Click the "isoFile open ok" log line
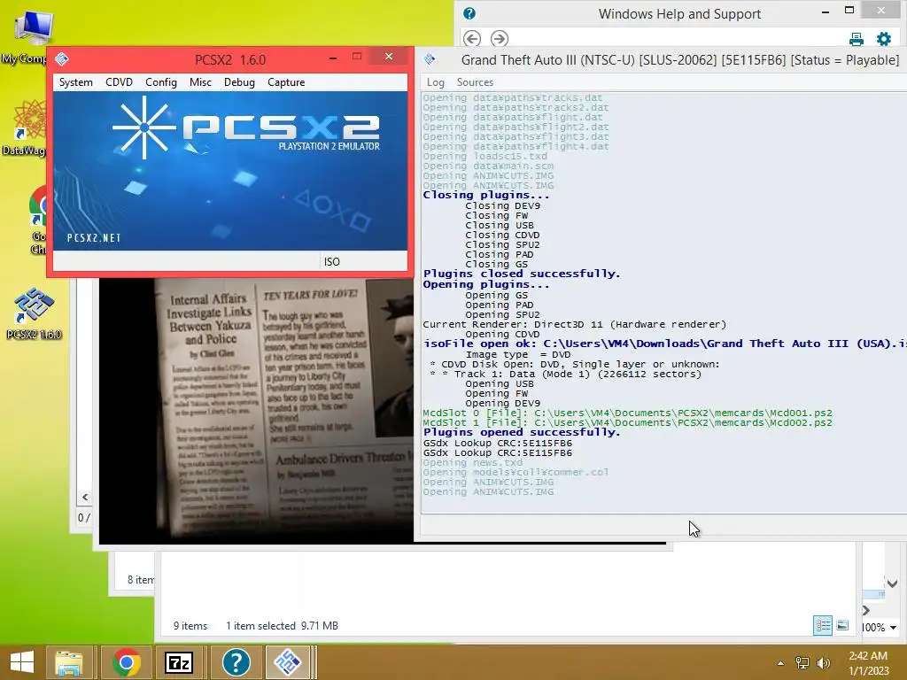 point(664,344)
